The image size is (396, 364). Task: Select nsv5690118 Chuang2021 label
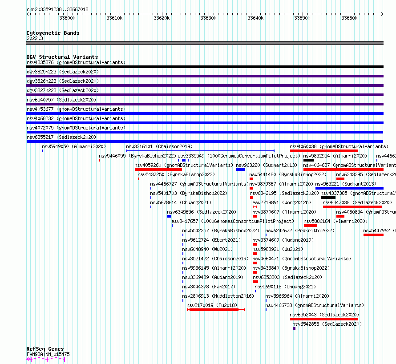pos(285,287)
